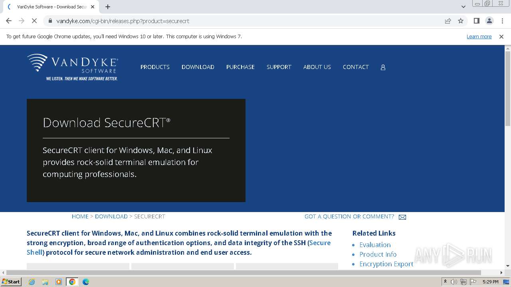The image size is (511, 287).
Task: Click the forward navigation arrow
Action: pyautogui.click(x=22, y=21)
